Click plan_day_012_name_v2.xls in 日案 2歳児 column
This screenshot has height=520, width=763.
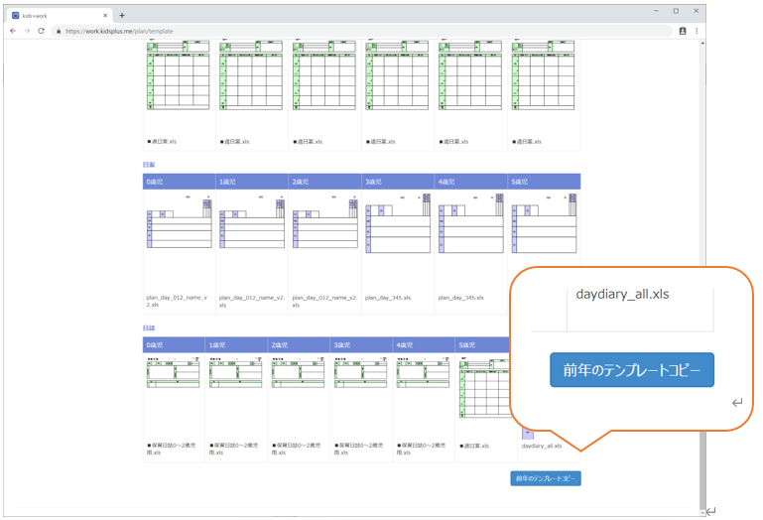tap(325, 301)
